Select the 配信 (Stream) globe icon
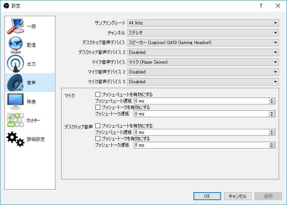 tap(15, 45)
